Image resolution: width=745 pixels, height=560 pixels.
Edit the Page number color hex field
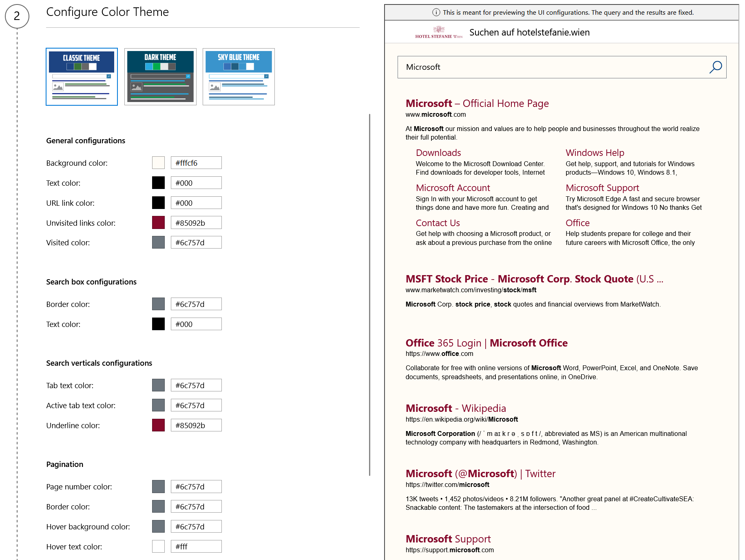pos(196,487)
